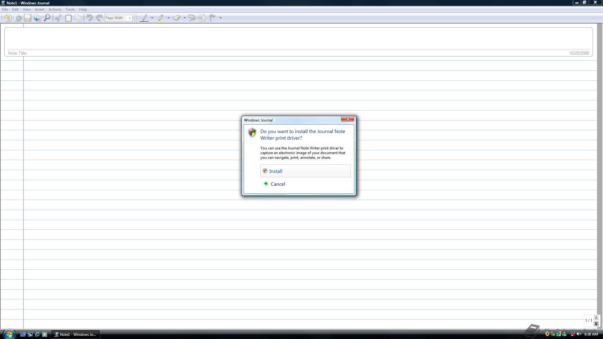Click the volume speaker tray icon
603x339 pixels.
[x=579, y=334]
